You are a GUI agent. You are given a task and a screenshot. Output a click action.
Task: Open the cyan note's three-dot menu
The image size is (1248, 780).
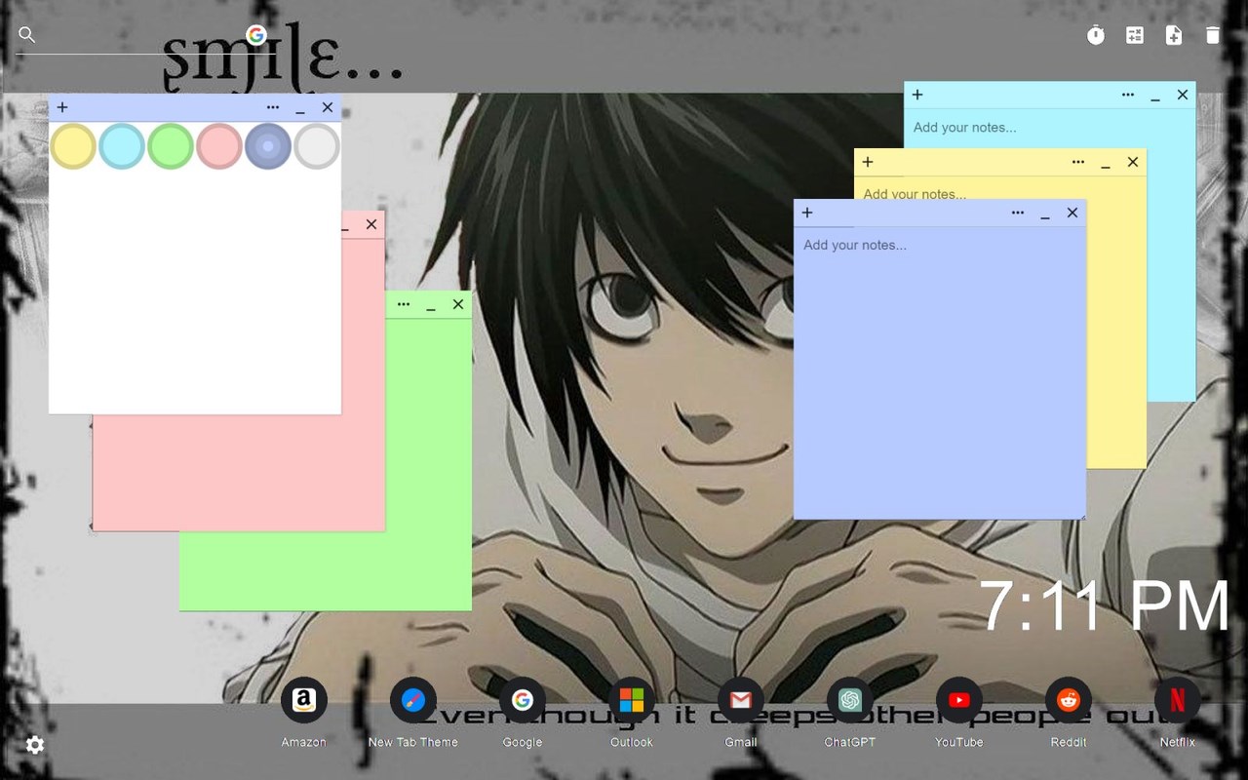click(x=1128, y=95)
